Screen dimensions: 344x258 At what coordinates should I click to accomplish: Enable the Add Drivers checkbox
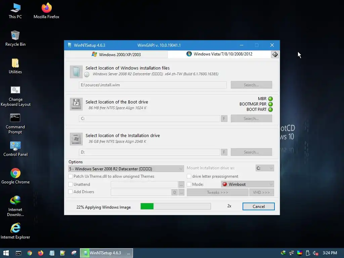click(71, 192)
